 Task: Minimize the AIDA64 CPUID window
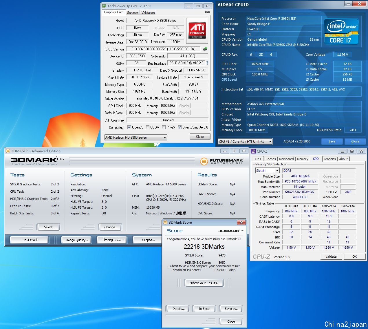pos(348,3)
